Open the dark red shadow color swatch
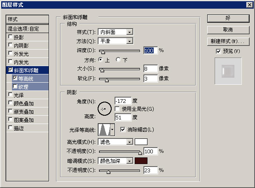This screenshot has width=255, height=188. pyautogui.click(x=141, y=161)
